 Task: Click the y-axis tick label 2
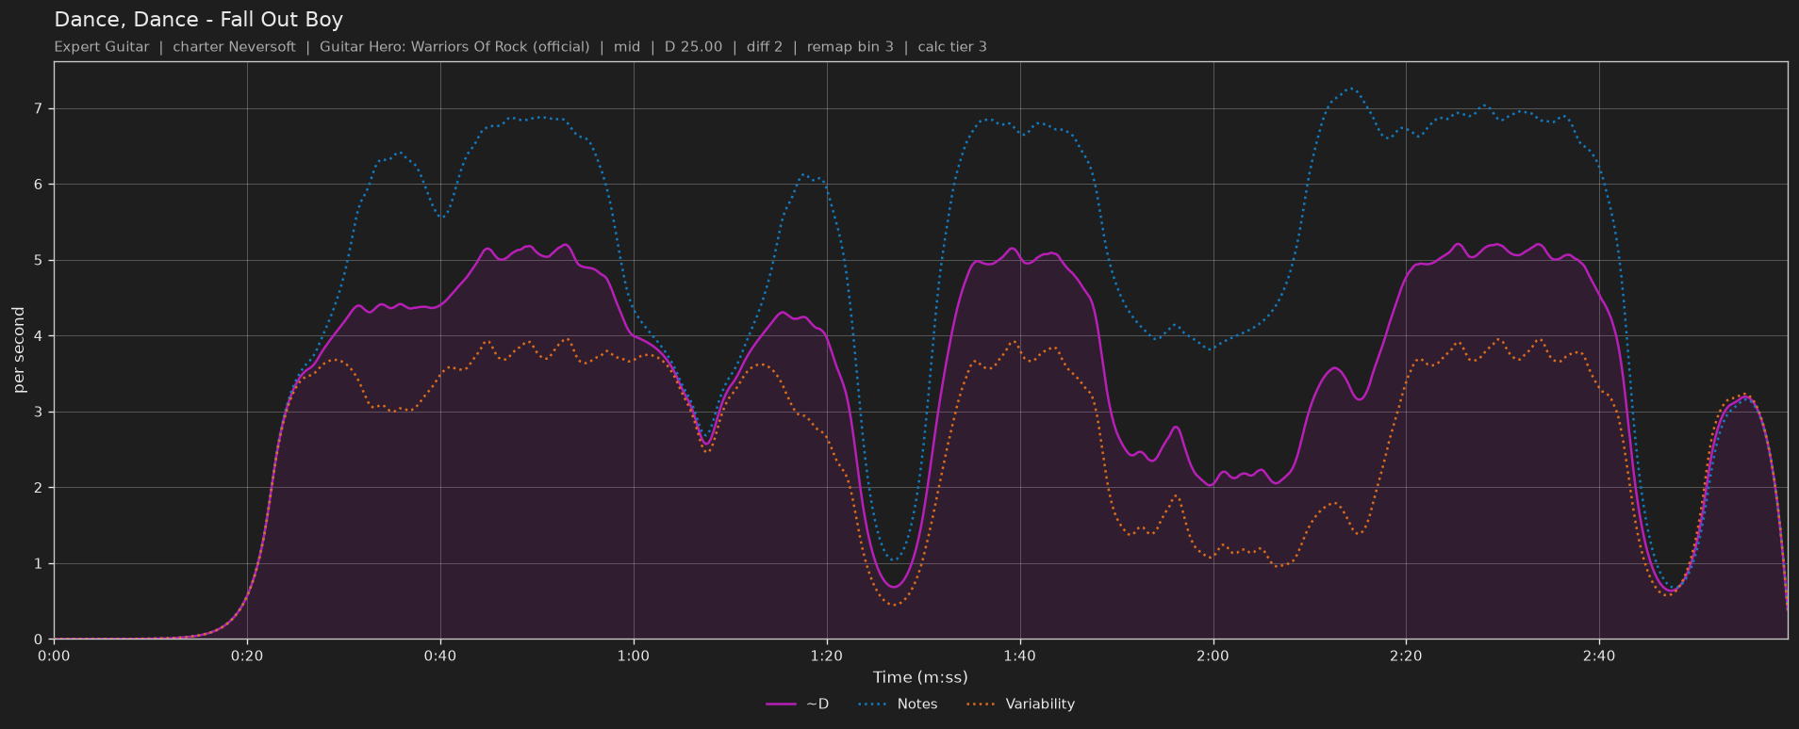[41, 488]
